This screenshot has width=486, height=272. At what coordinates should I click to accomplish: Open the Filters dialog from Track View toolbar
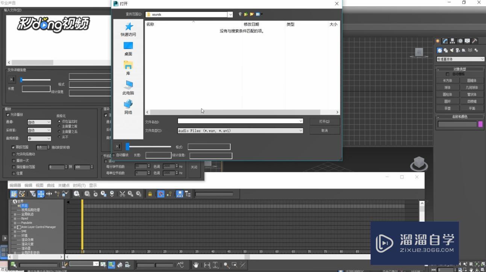(x=33, y=193)
